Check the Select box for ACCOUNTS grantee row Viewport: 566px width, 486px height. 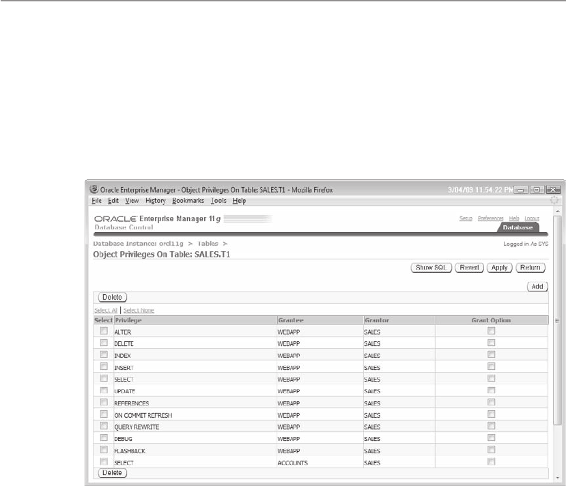[x=104, y=461]
